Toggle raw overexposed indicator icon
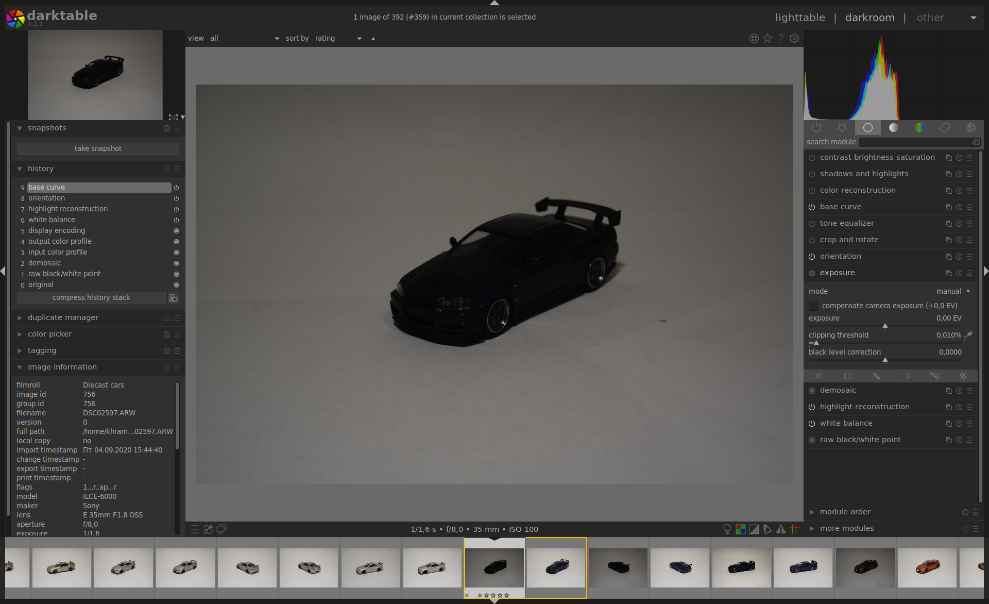 741,529
